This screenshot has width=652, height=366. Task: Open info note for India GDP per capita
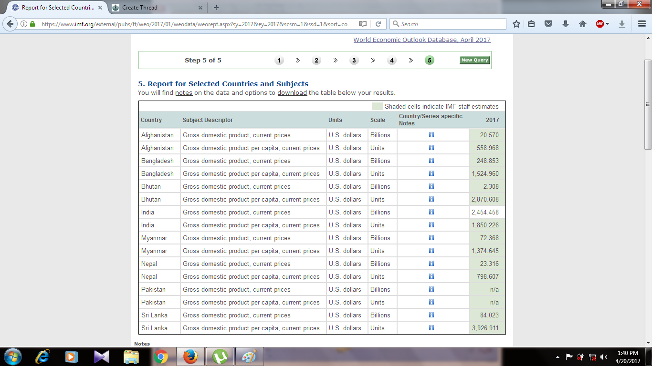(431, 225)
